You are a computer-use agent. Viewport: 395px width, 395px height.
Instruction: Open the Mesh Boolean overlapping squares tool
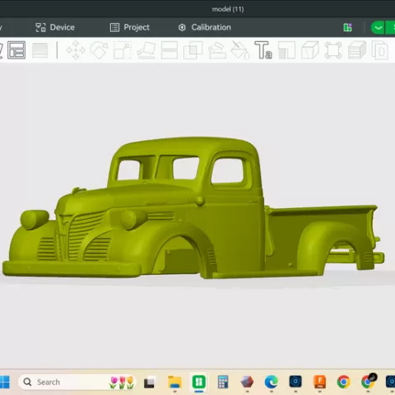click(x=193, y=50)
